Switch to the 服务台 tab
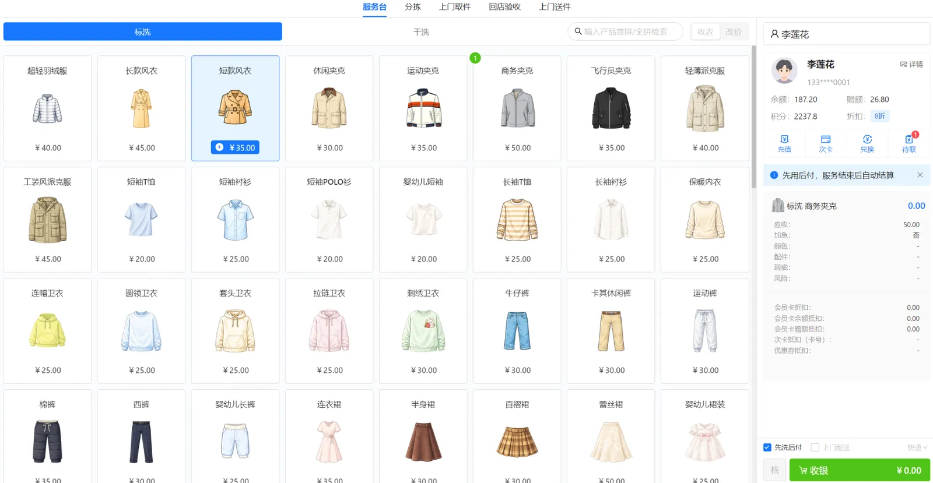933x483 pixels. [374, 7]
